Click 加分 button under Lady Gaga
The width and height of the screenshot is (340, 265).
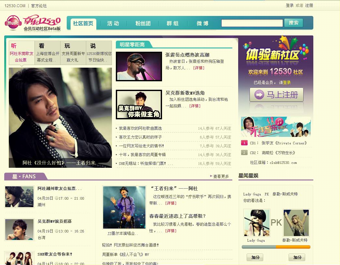[x=255, y=257]
